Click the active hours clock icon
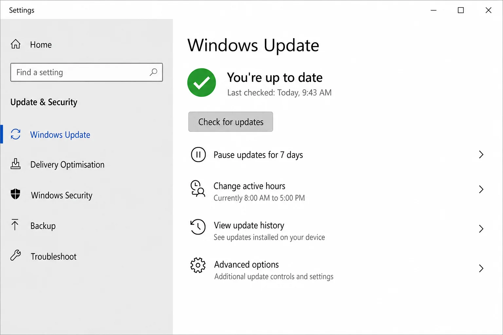The width and height of the screenshot is (503, 335). tap(198, 188)
